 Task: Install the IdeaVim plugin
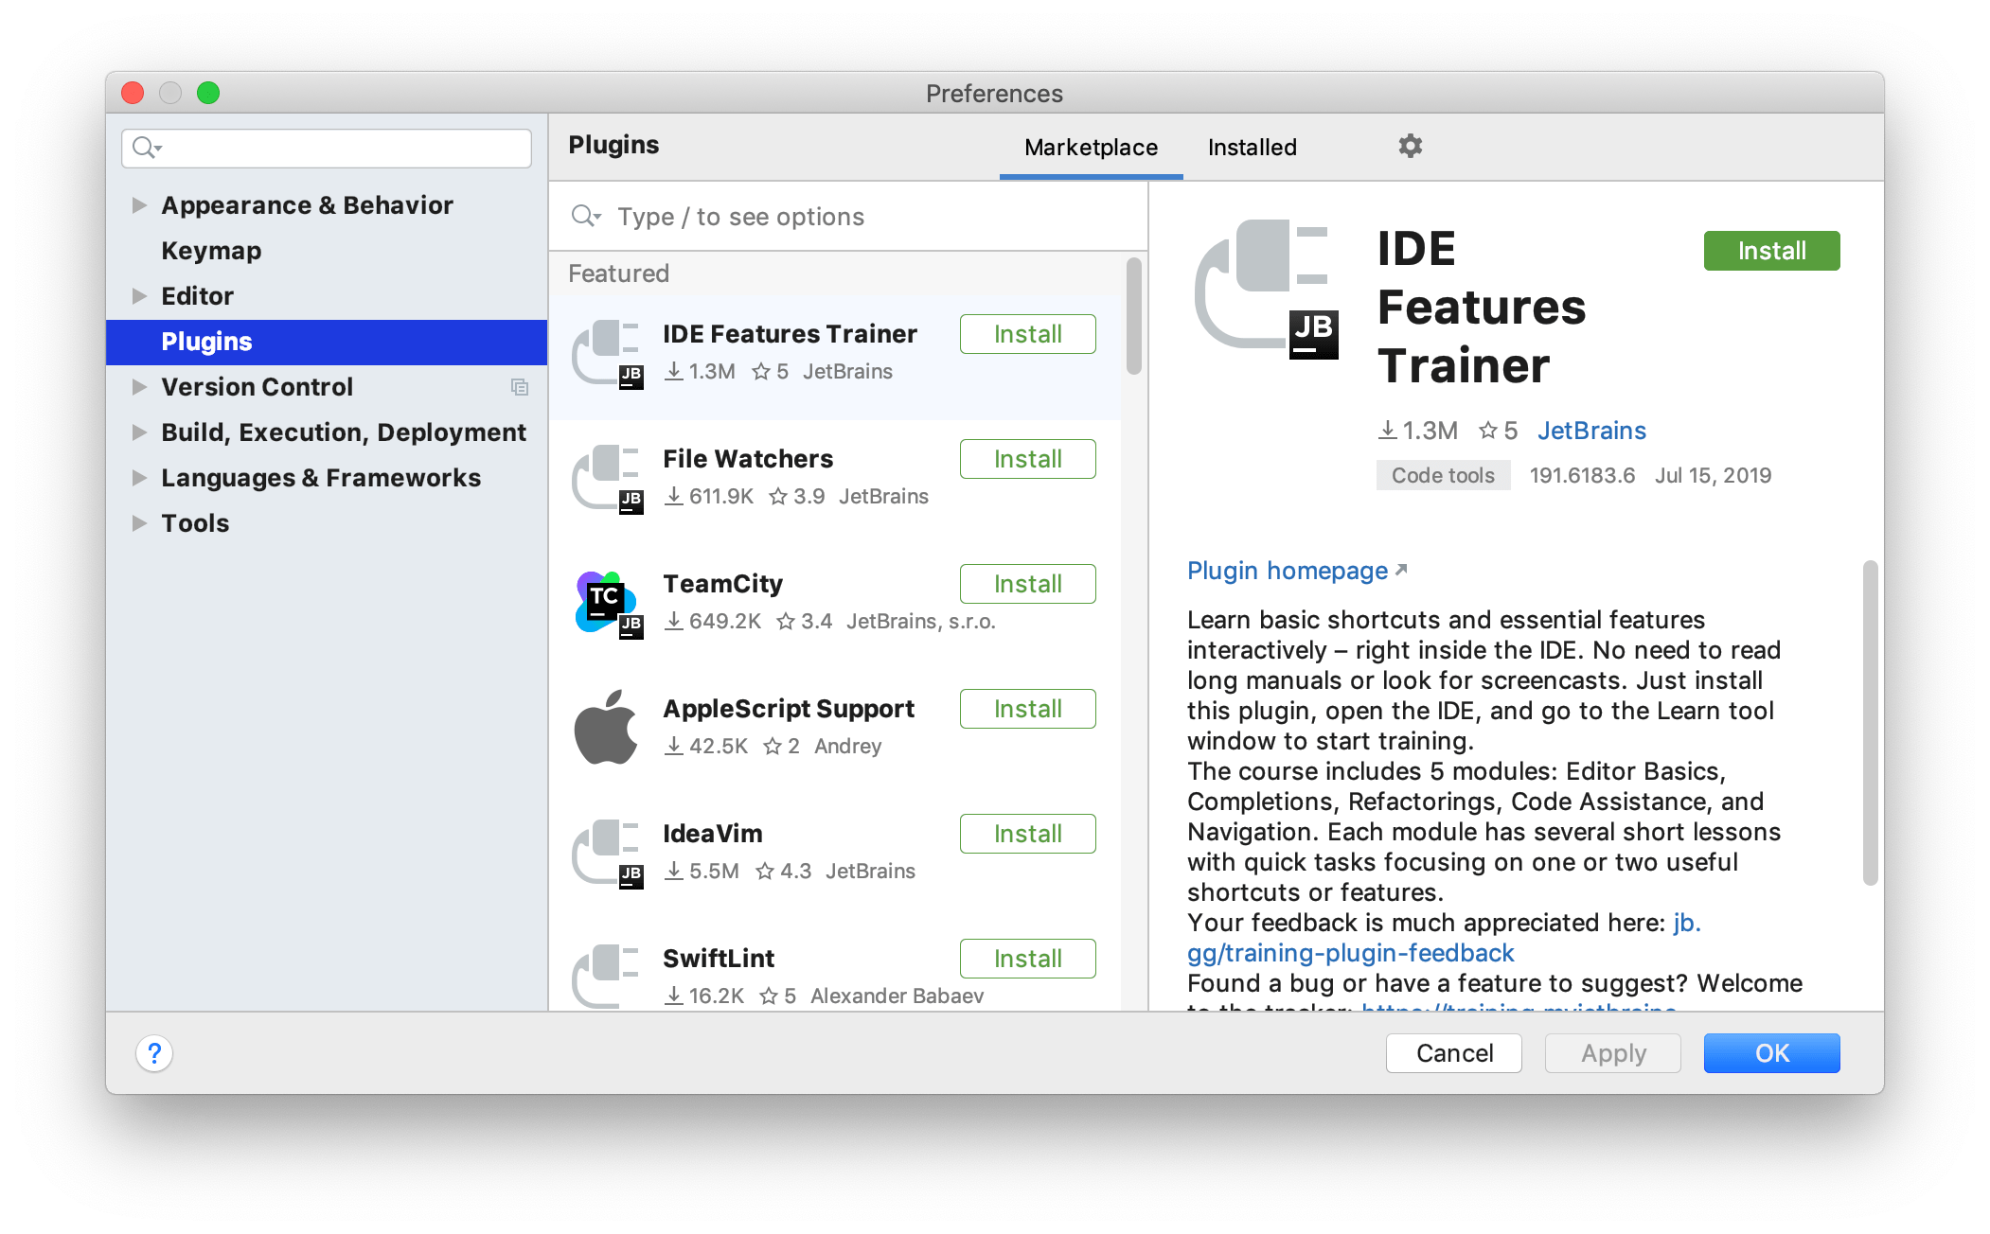(1027, 834)
